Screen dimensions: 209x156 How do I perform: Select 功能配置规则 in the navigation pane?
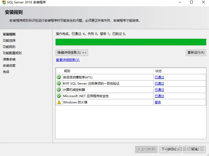pos(11,53)
